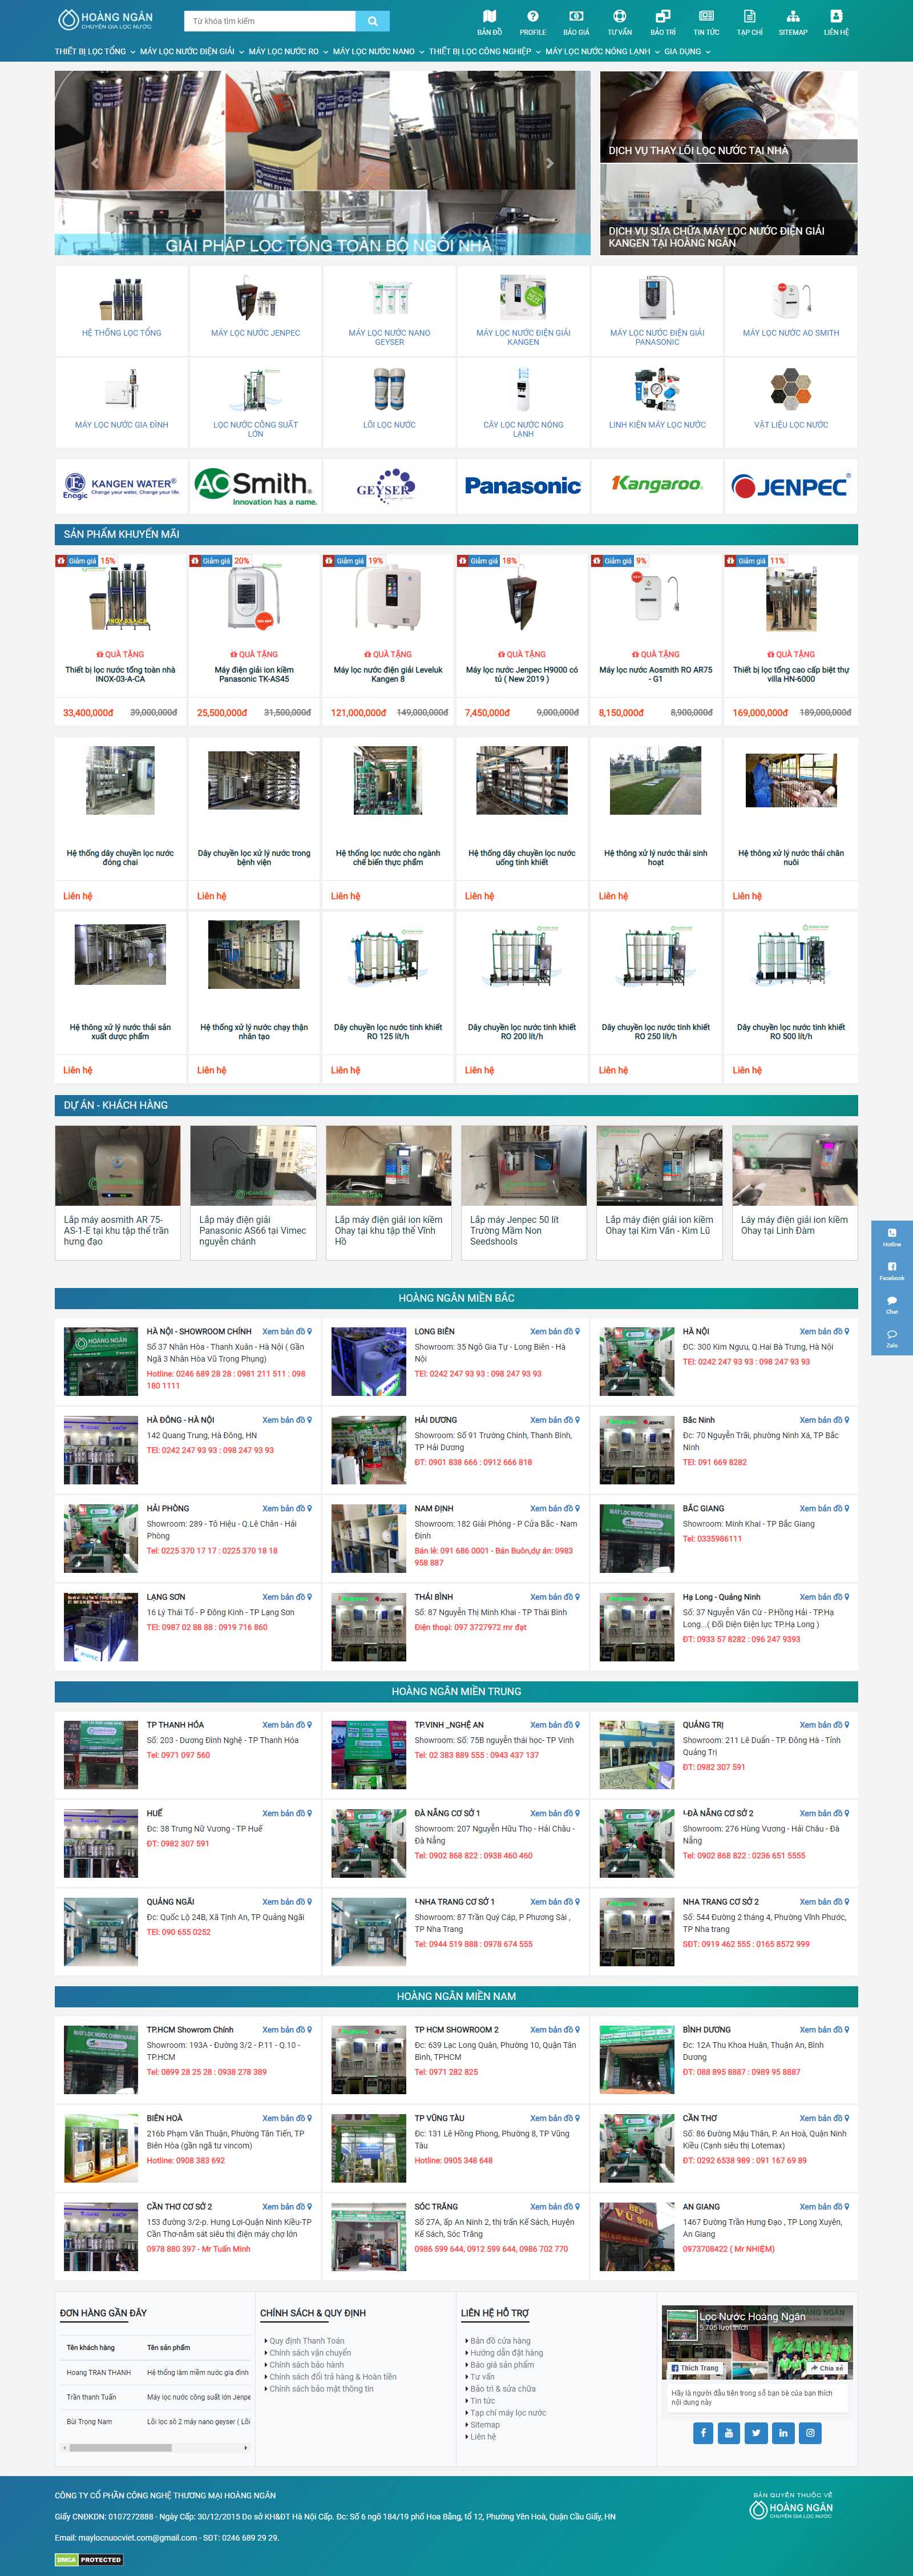Type a keyword in the search field
Image resolution: width=913 pixels, height=2576 pixels.
click(265, 20)
